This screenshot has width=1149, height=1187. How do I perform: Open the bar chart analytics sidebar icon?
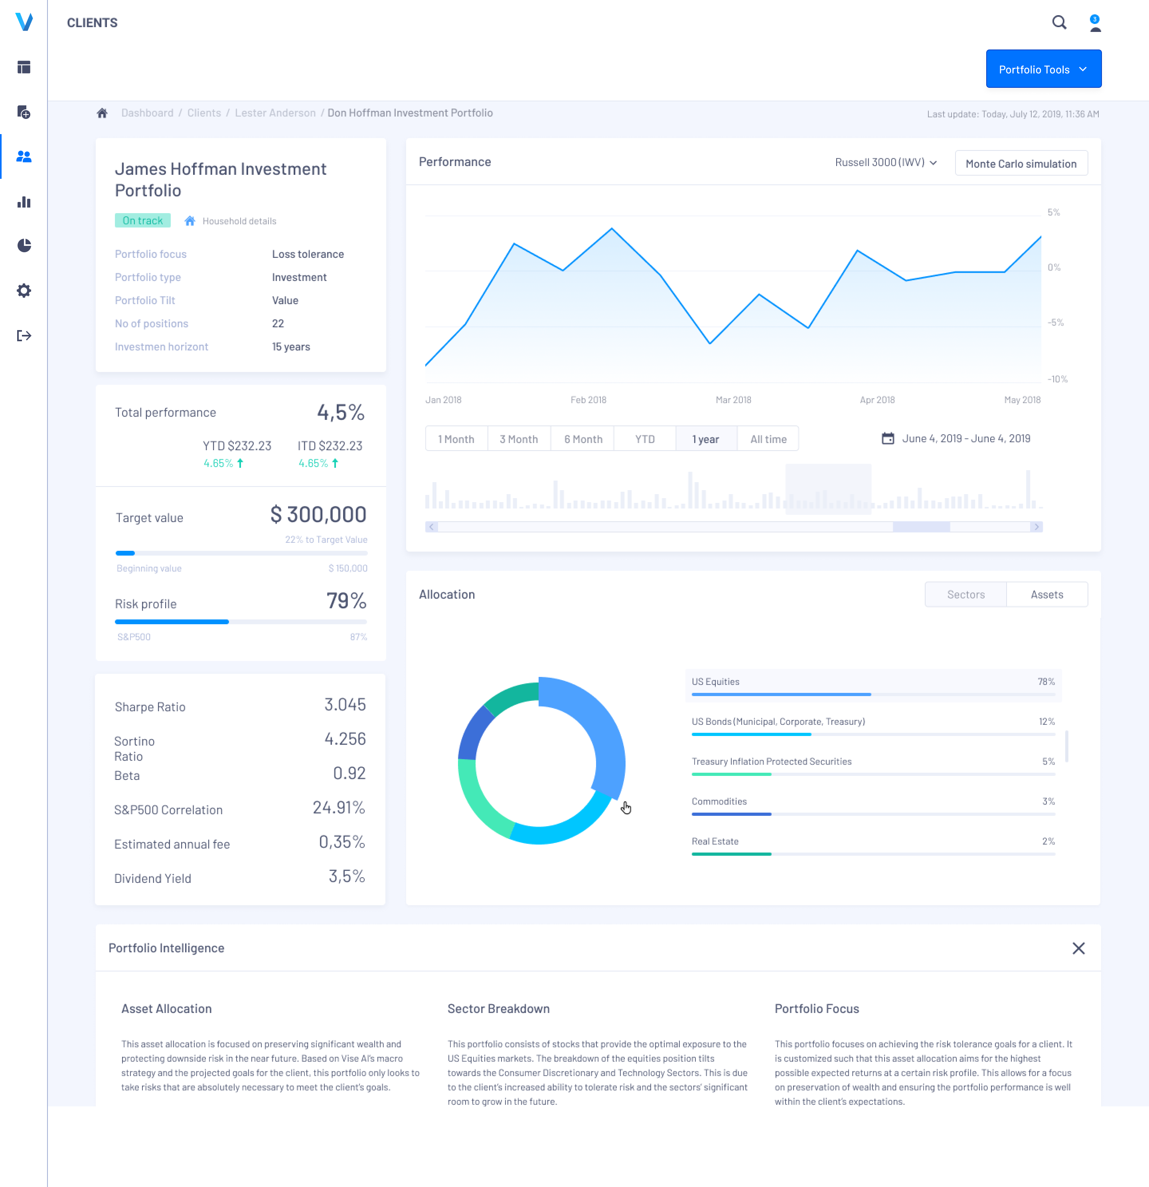24,202
